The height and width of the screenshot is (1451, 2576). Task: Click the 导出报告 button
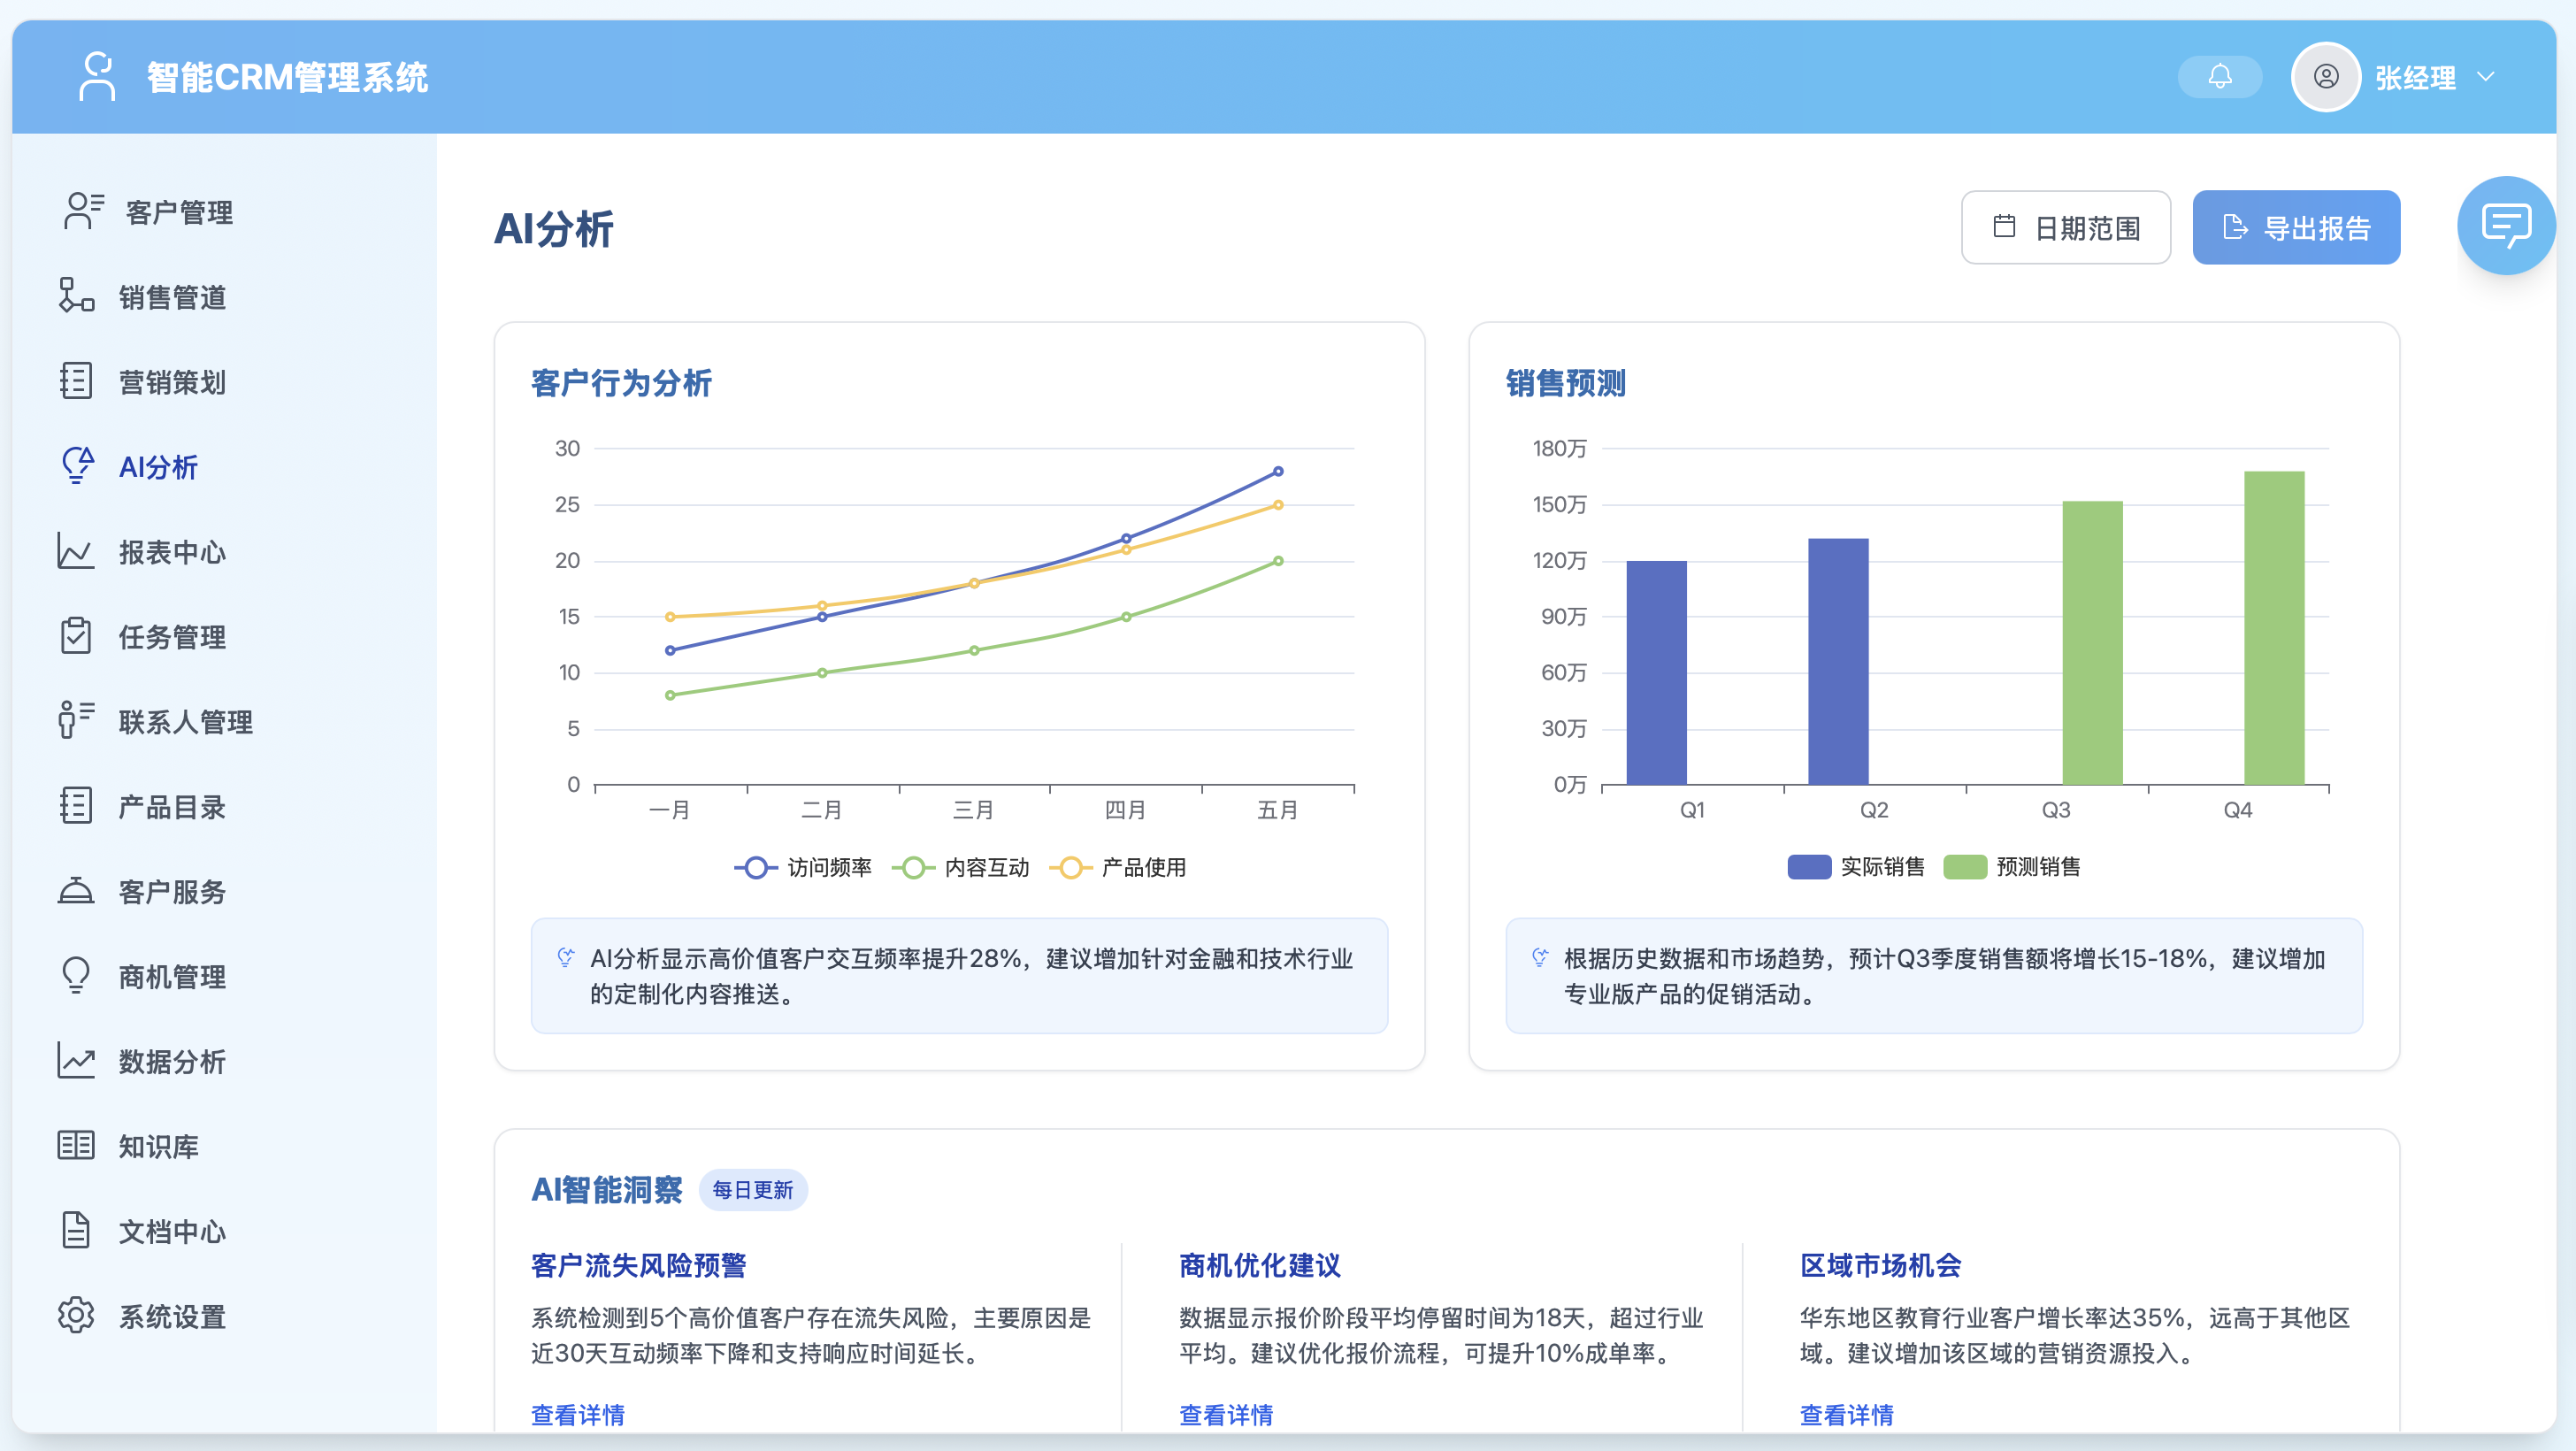(2296, 227)
